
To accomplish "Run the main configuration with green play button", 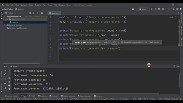I will click(x=152, y=9).
